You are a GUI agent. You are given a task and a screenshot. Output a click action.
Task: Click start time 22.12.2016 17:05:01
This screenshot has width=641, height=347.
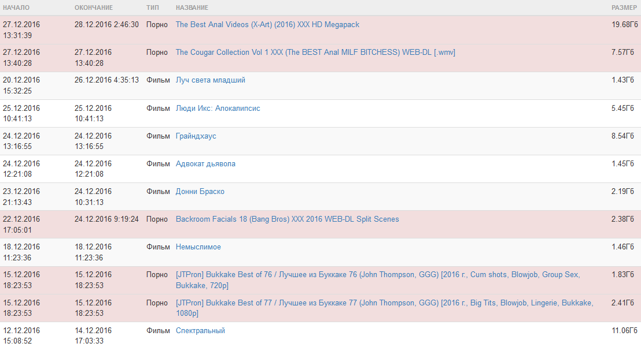[x=21, y=224]
